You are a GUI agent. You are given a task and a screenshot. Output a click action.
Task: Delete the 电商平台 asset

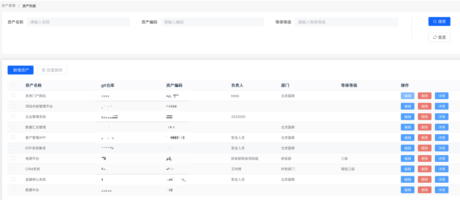(x=424, y=158)
